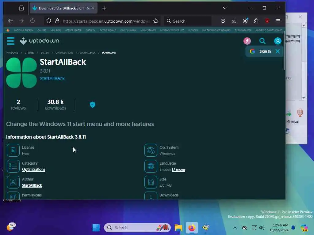Viewport: 314px width, 235px height.
Task: Click the Google Sign in button
Action: tap(260, 51)
